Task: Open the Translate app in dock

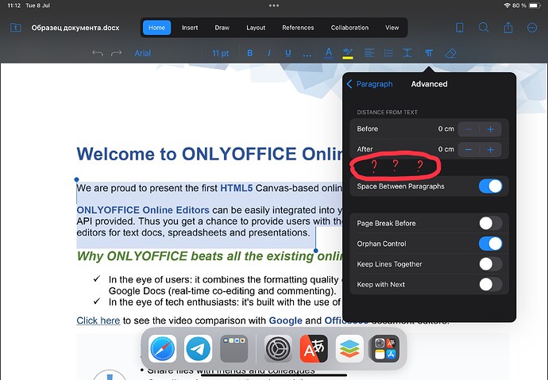Action: [314, 348]
